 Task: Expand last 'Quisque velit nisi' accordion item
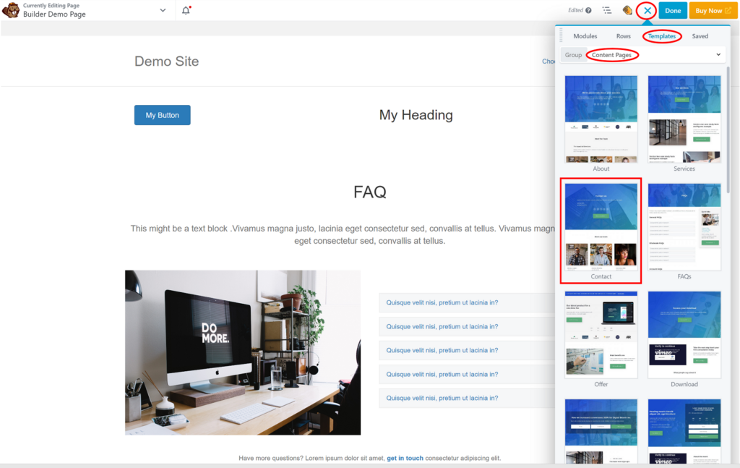(x=468, y=398)
